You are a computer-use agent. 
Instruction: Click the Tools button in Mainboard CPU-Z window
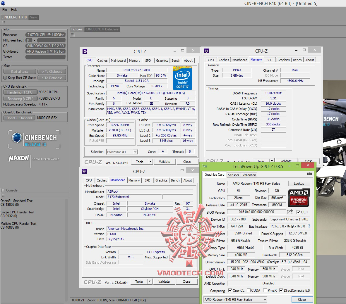click(139, 281)
